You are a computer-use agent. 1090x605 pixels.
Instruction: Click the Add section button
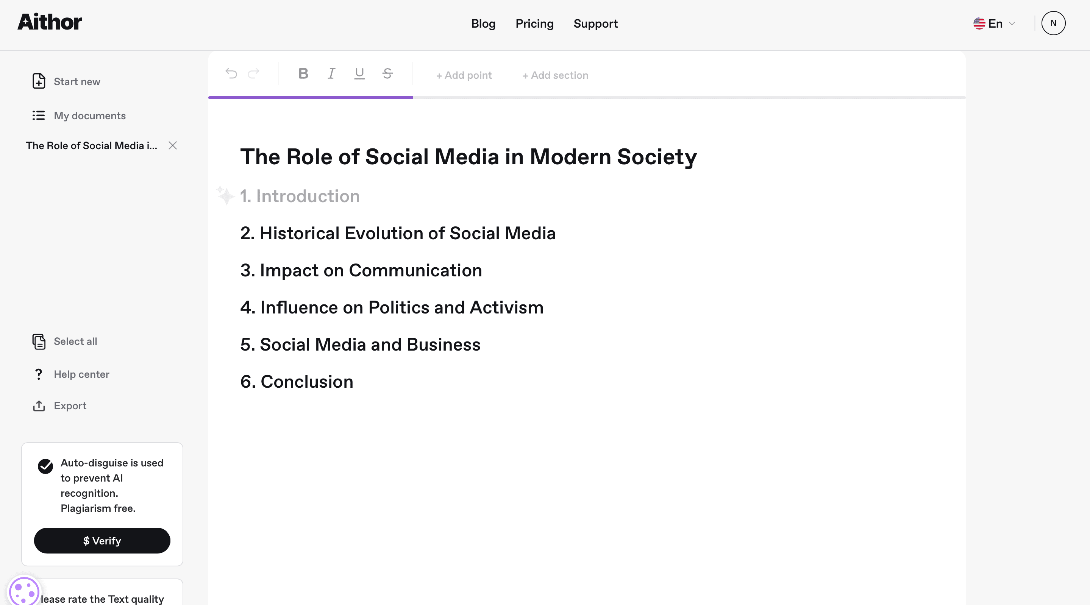tap(555, 75)
